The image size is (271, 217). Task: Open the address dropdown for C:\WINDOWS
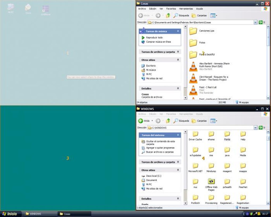(255, 128)
